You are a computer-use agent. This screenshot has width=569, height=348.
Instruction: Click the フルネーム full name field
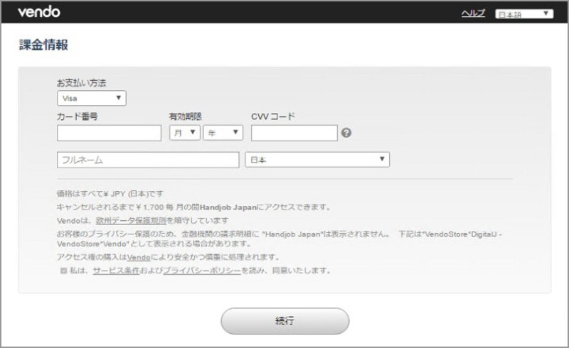147,160
